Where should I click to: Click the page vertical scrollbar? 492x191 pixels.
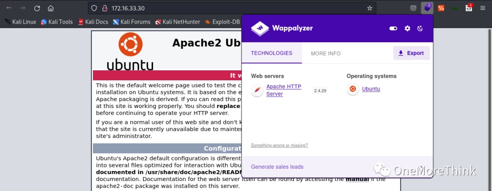[x=489, y=109]
